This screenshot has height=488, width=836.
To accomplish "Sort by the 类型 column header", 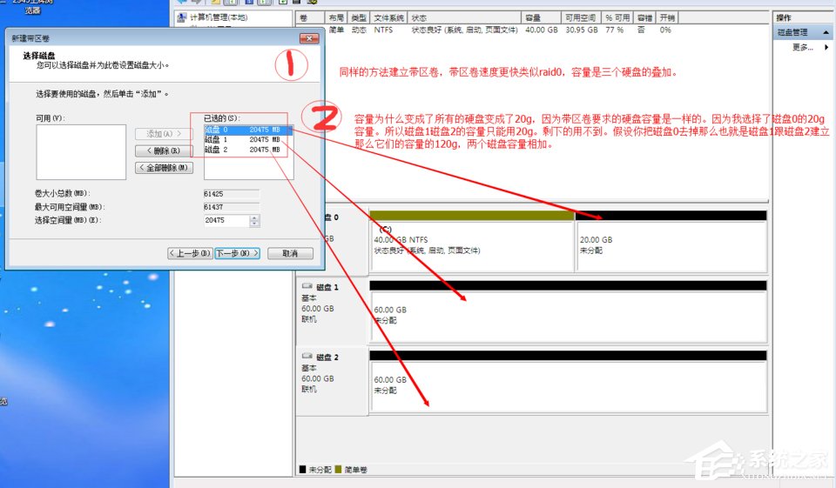I will [x=359, y=17].
